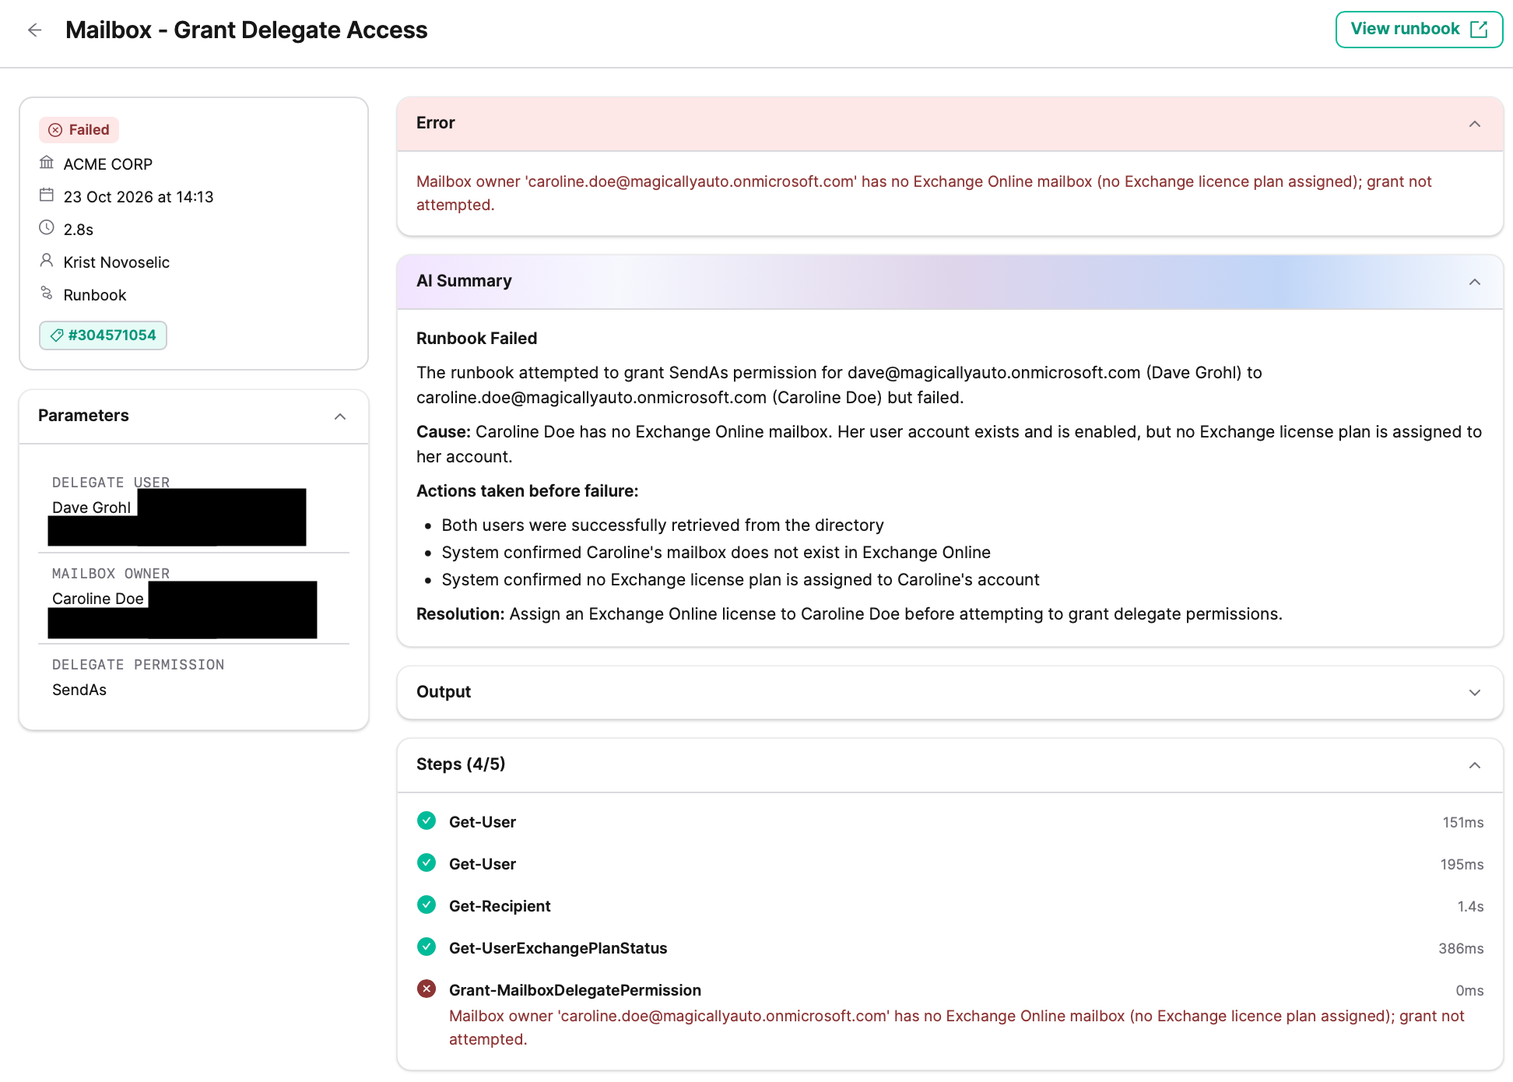Click the 386ms step duration
This screenshot has width=1513, height=1082.
(x=1461, y=949)
